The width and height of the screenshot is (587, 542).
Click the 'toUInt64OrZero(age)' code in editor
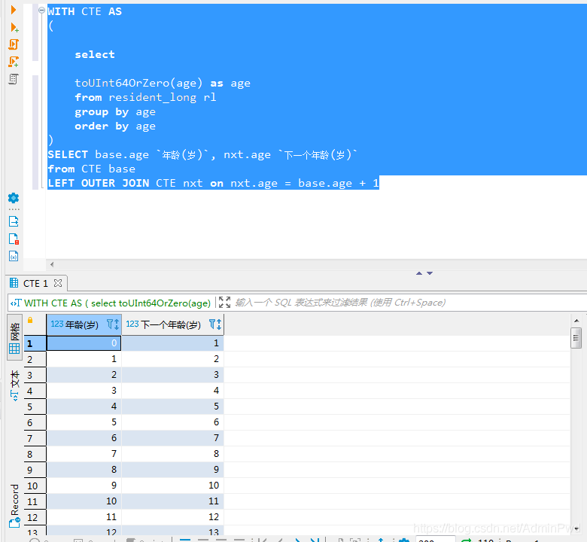point(138,83)
